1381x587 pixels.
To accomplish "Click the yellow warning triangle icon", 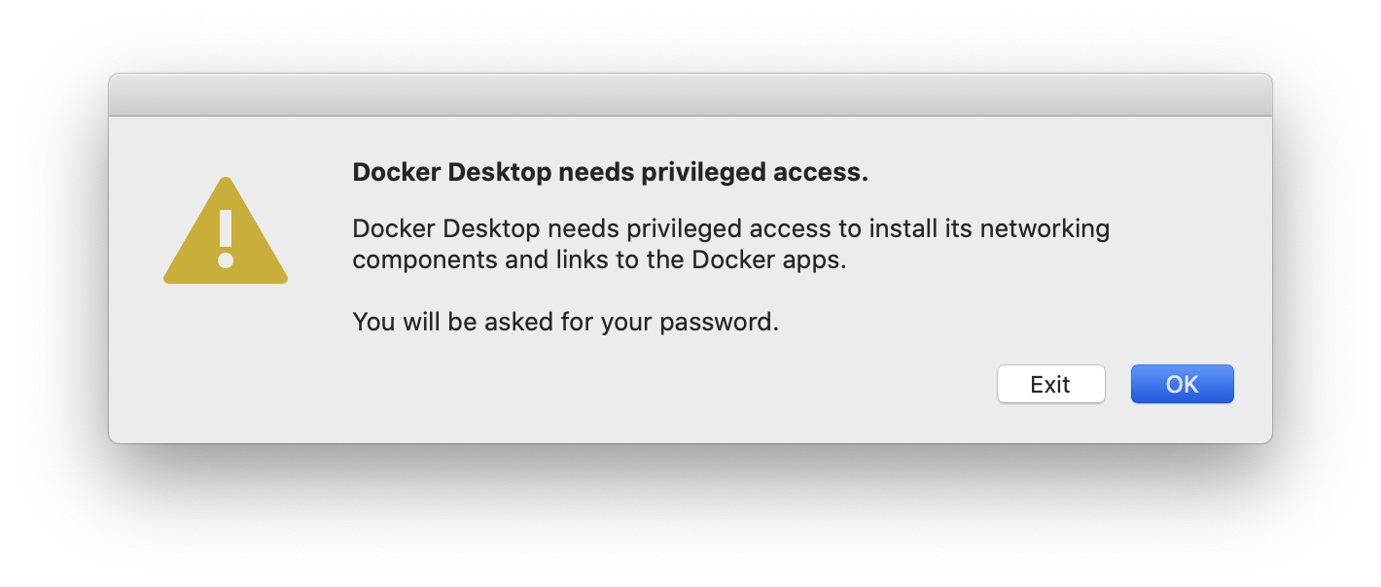I will [226, 233].
